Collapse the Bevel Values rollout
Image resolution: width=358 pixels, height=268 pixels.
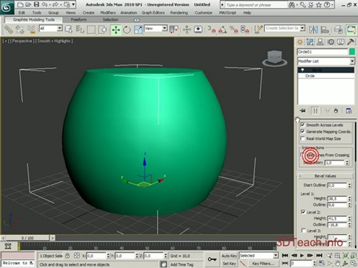(x=325, y=176)
